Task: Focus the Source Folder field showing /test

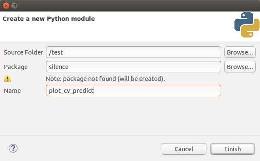Action: (134, 52)
